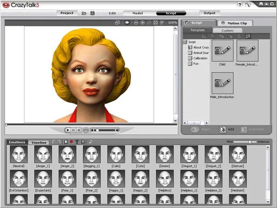This screenshot has height=208, width=277.
Task: Collapse the Script tree root
Action: [x=185, y=42]
